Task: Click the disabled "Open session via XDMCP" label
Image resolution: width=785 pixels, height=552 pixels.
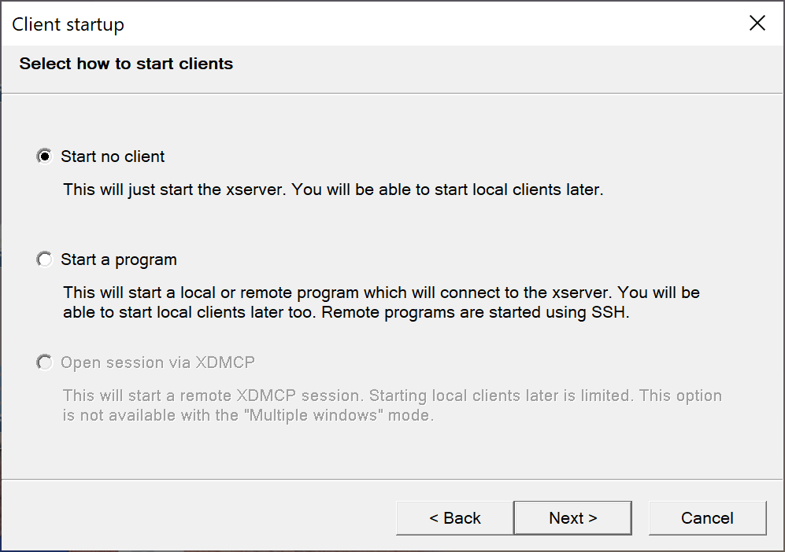Action: 157,362
